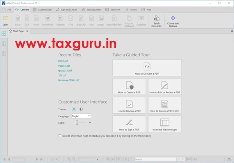This screenshot has height=163, width=234.
Task: Open recent file Giveaway-FINAL.pdf
Action: coord(69,80)
